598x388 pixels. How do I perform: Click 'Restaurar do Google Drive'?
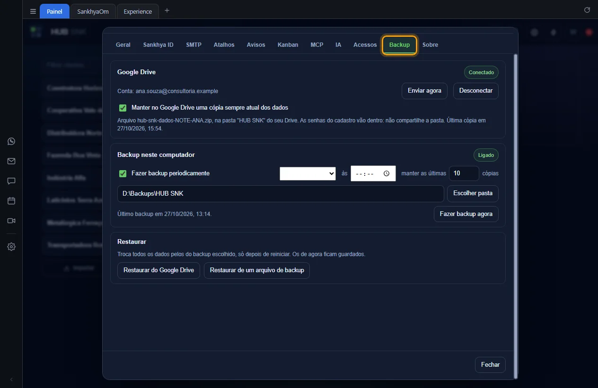pyautogui.click(x=158, y=270)
